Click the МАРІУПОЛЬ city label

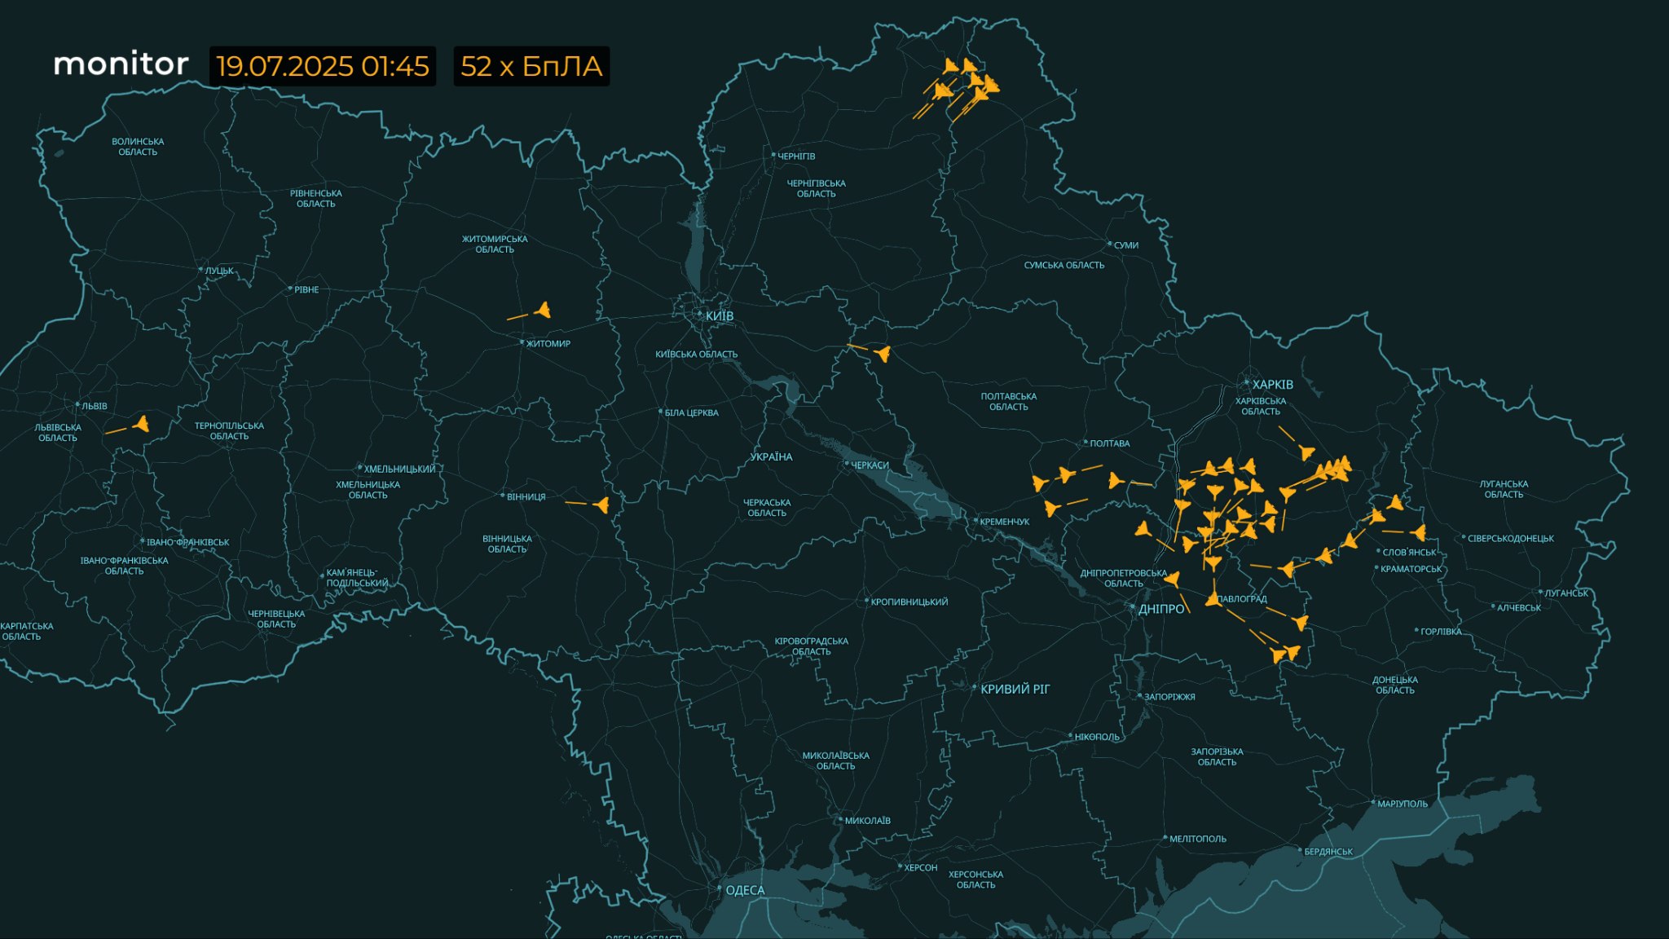point(1402,804)
